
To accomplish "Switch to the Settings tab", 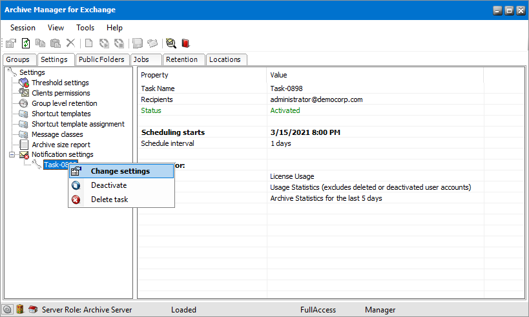I will [x=56, y=59].
